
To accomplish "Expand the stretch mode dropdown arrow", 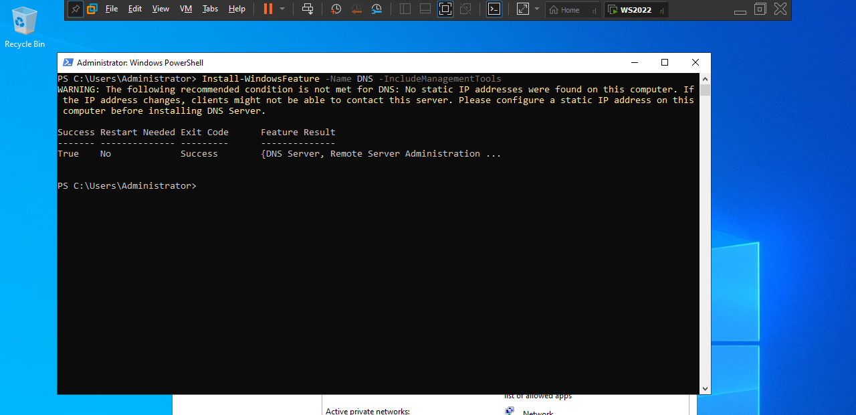I will (x=536, y=9).
